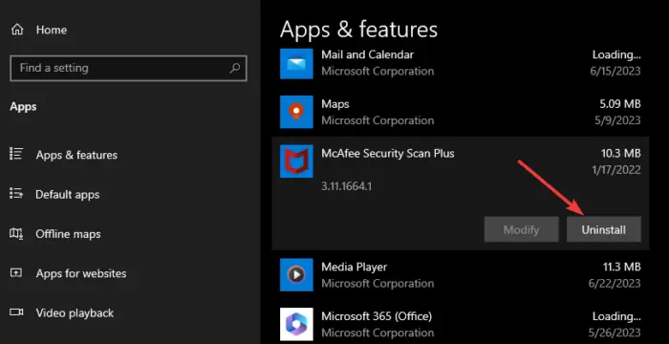Click the McAfee shield app icon
The image size is (669, 344).
[296, 161]
